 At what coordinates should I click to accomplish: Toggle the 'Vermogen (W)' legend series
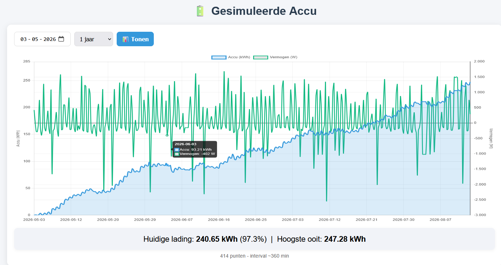[x=275, y=57]
